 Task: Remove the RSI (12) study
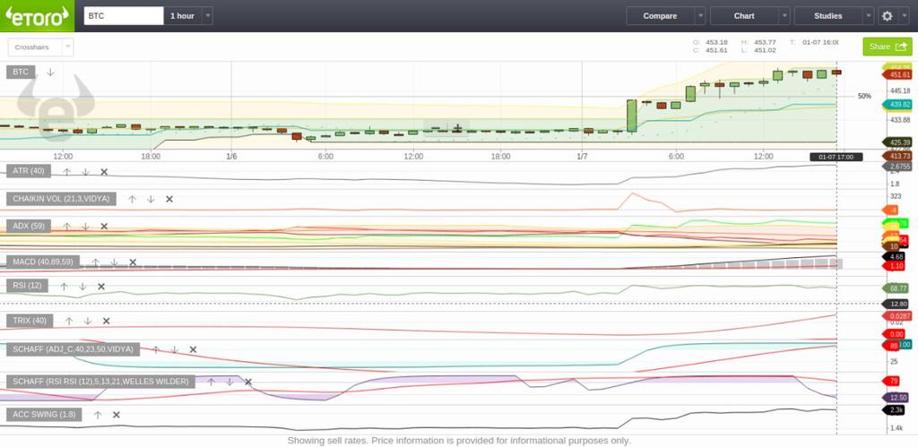tap(101, 286)
